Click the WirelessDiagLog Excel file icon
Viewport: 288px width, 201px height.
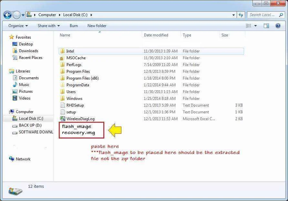[x=62, y=119]
